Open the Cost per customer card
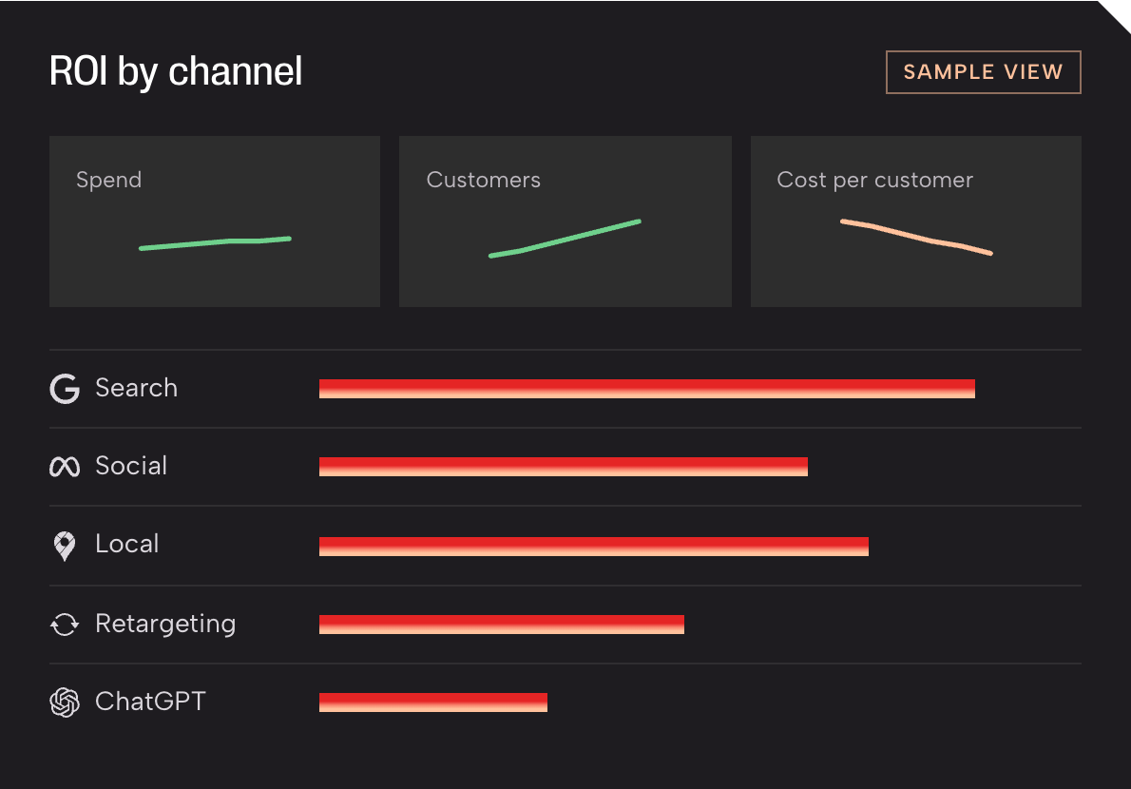Screen dimensions: 1131x789 click(916, 221)
